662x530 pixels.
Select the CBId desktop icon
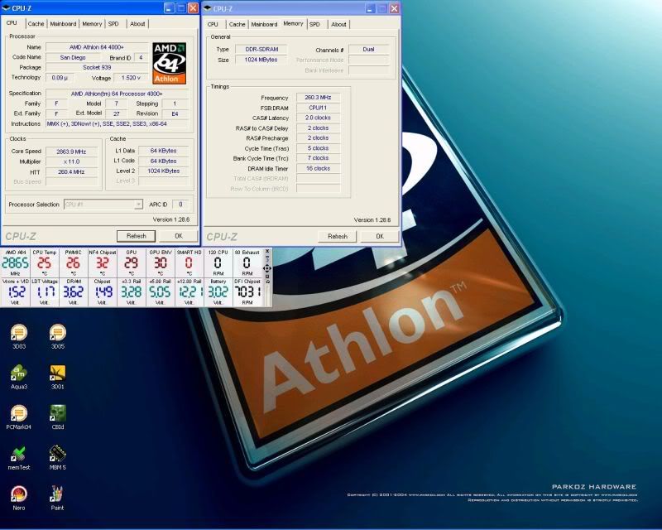(57, 417)
